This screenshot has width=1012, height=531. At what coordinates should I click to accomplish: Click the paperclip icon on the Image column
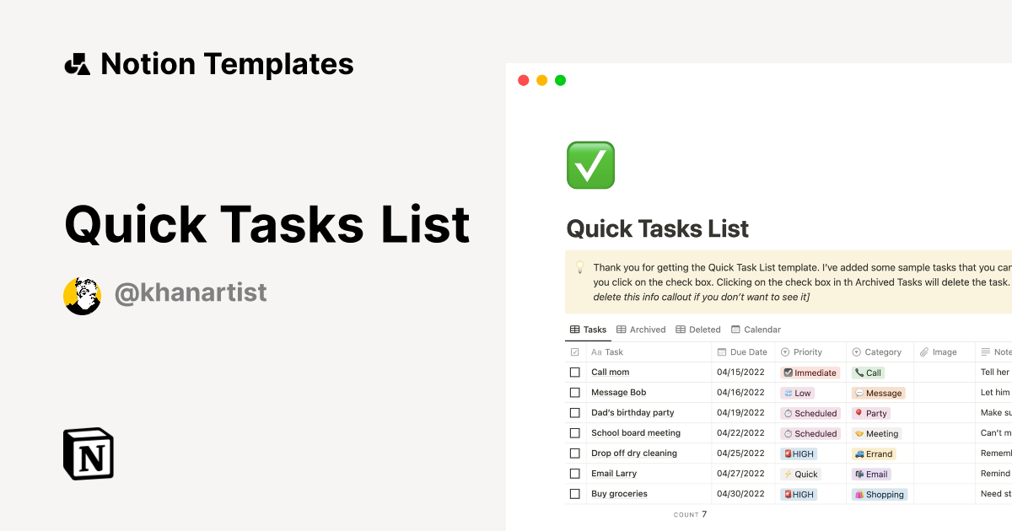923,351
